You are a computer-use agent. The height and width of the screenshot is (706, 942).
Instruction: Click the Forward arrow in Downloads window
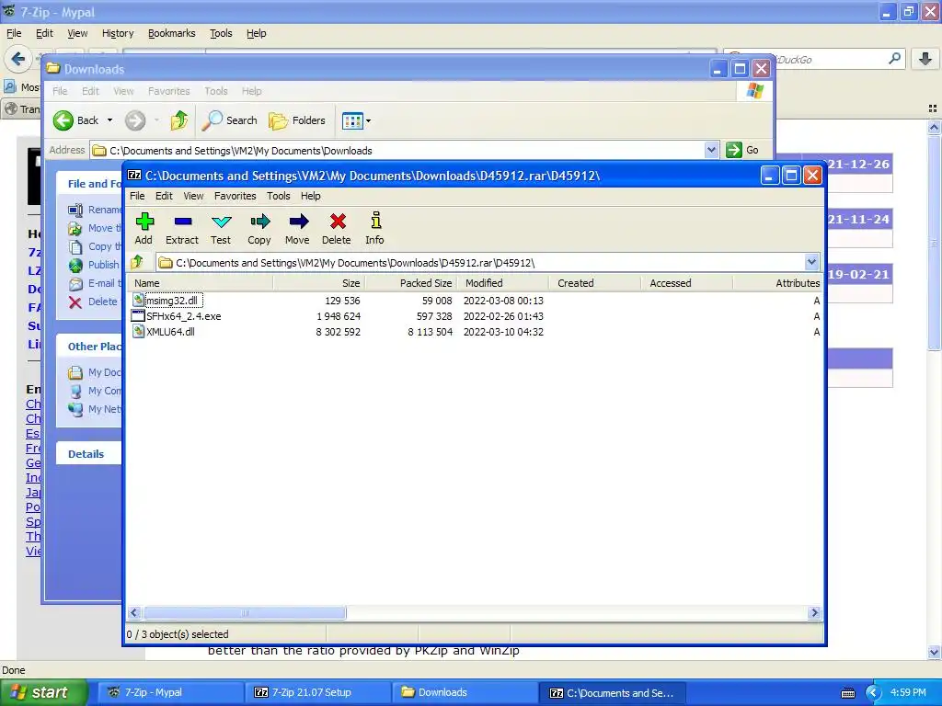pyautogui.click(x=135, y=120)
